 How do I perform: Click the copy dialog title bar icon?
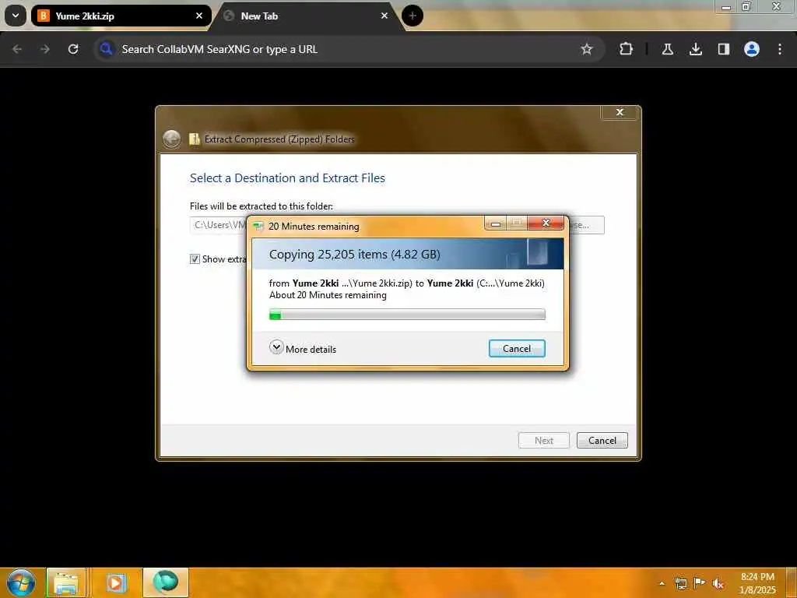pyautogui.click(x=258, y=227)
